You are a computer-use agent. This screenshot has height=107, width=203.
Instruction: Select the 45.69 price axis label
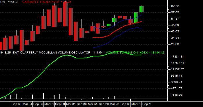(x=175, y=25)
